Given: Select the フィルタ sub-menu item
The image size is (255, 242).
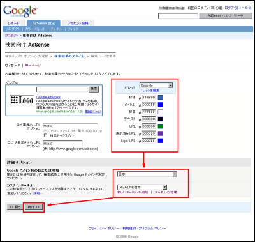Looking at the screenshot, I should [73, 29].
